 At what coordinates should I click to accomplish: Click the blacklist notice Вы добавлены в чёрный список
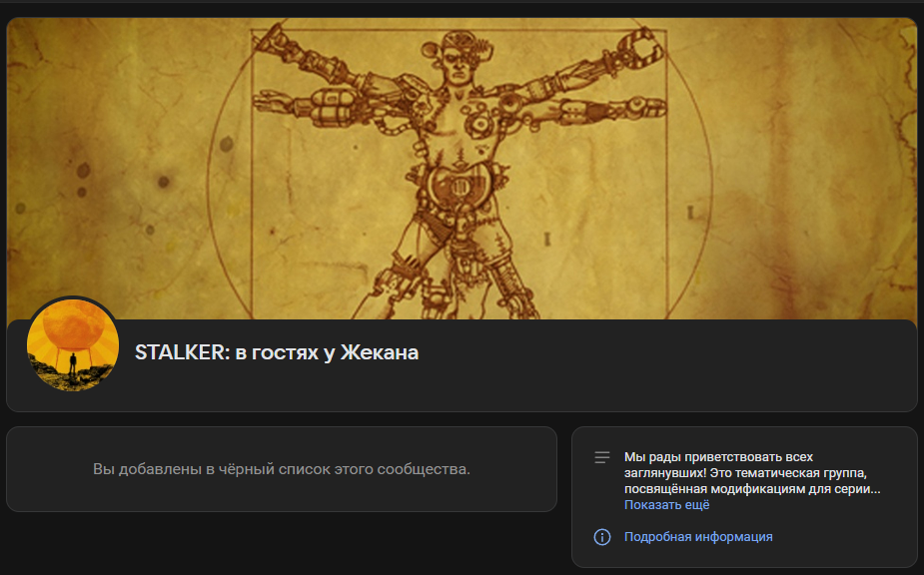[282, 469]
